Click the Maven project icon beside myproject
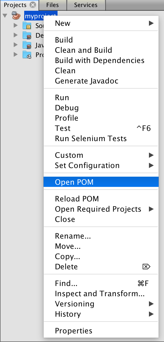Screen dimensions: 164x342 click(x=16, y=16)
